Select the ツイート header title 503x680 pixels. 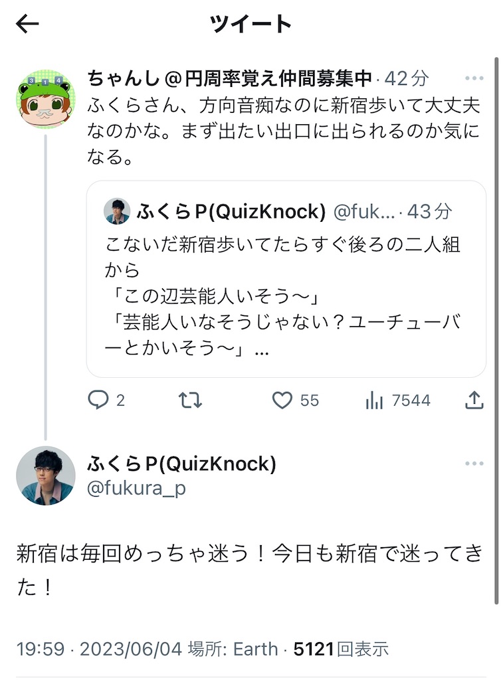[251, 25]
